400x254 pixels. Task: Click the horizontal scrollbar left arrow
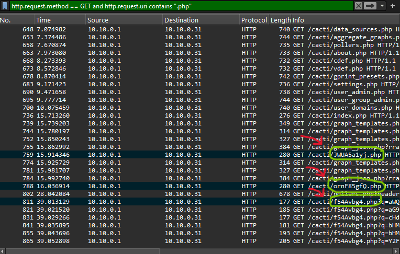click(3, 250)
